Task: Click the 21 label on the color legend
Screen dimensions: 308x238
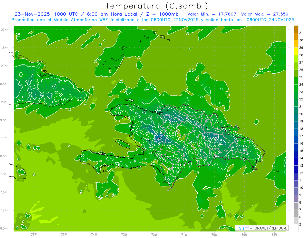Action: (x=301, y=107)
